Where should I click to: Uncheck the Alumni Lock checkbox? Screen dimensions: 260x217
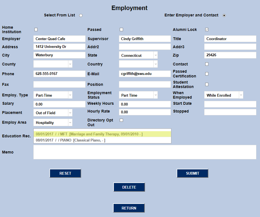pyautogui.click(x=207, y=29)
